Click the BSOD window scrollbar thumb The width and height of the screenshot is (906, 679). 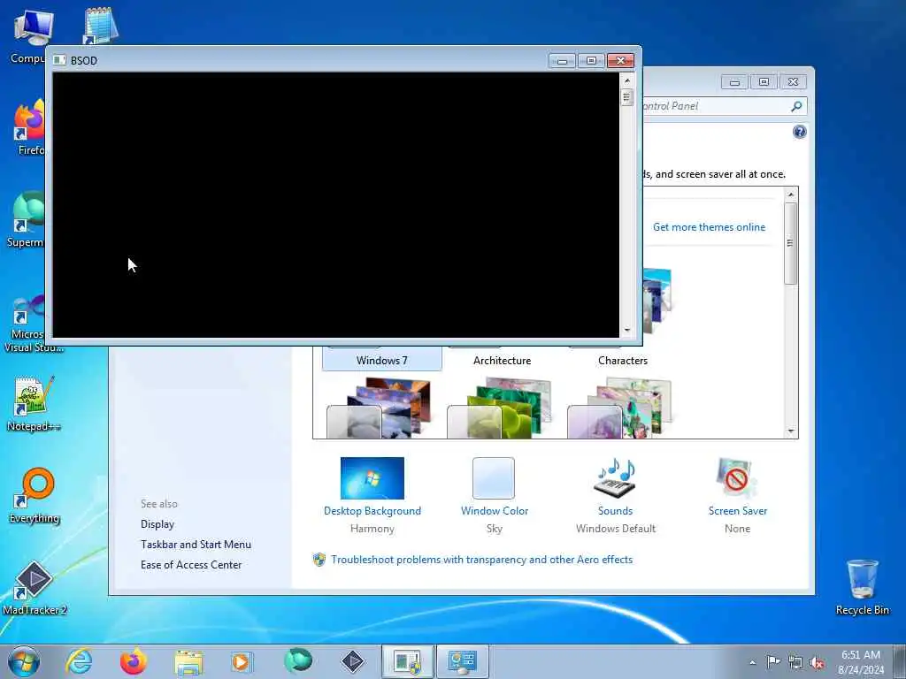pyautogui.click(x=627, y=97)
